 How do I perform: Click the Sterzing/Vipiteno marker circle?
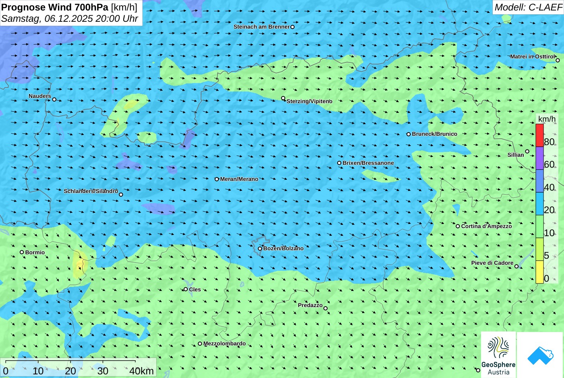tap(283, 98)
